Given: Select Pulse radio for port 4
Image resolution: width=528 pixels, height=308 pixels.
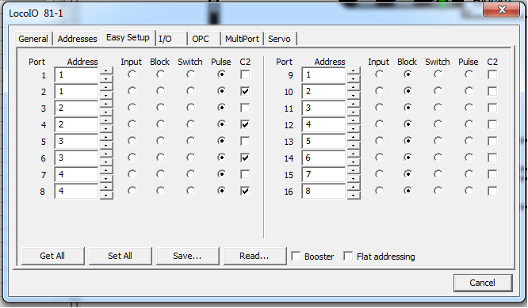Looking at the screenshot, I should pyautogui.click(x=221, y=124).
